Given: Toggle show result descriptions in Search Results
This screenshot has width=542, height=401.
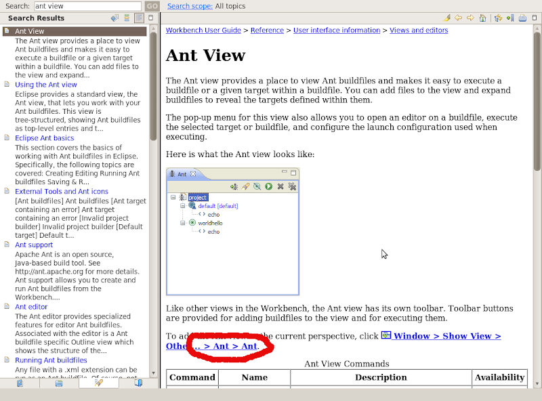Looking at the screenshot, I should point(139,18).
